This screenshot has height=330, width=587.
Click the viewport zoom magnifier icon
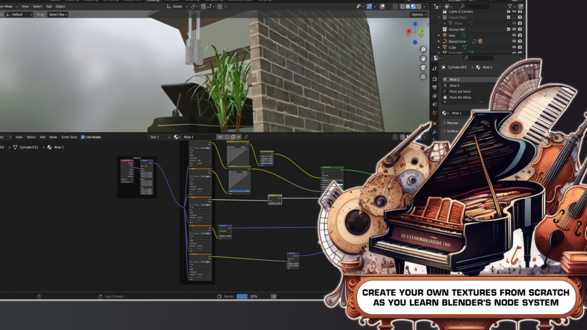423,49
